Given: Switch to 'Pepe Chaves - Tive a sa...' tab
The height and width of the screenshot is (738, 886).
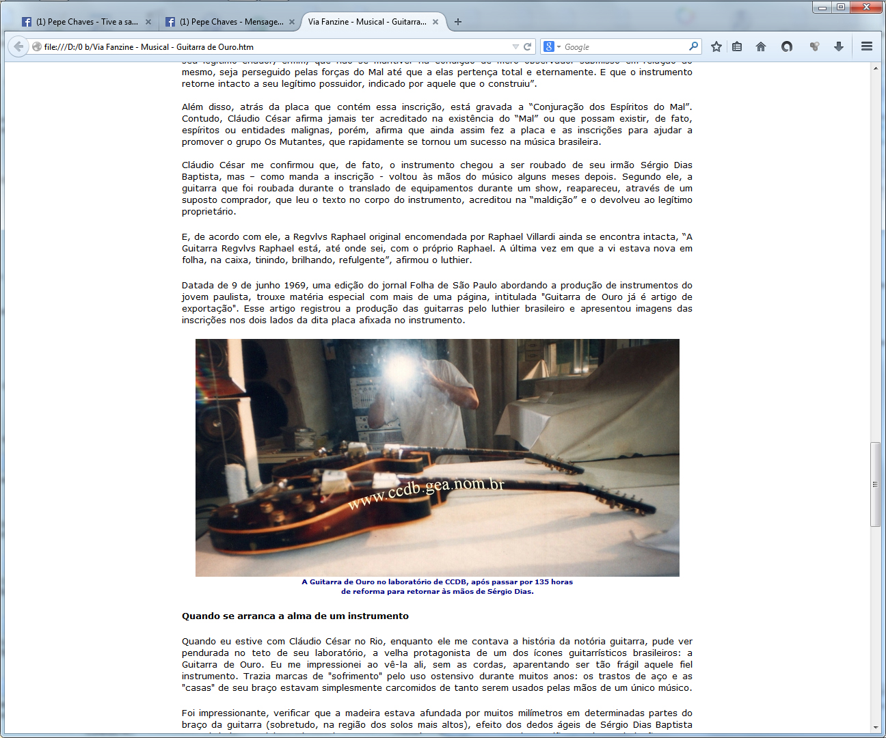Looking at the screenshot, I should (x=81, y=22).
